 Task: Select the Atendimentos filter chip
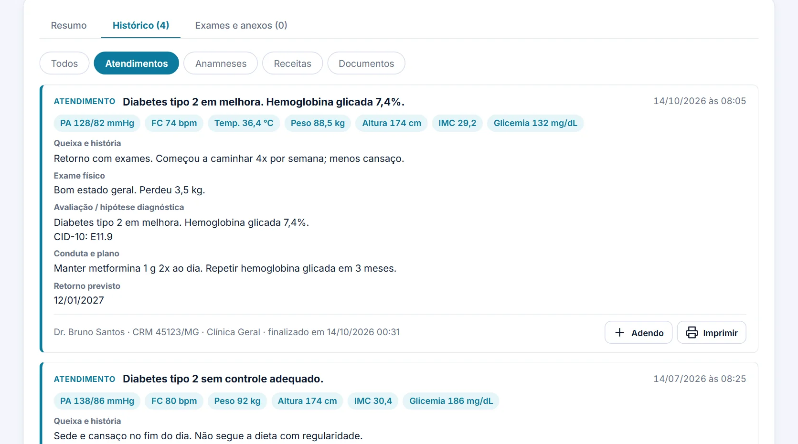[137, 63]
